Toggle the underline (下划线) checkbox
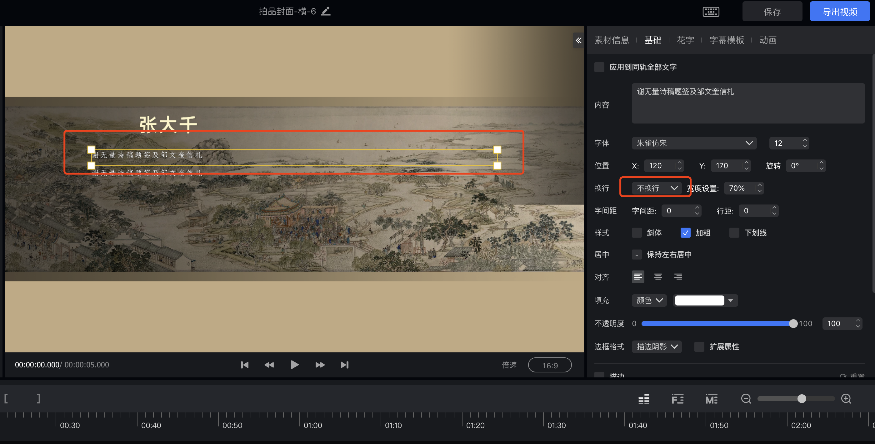875x444 pixels. (734, 233)
